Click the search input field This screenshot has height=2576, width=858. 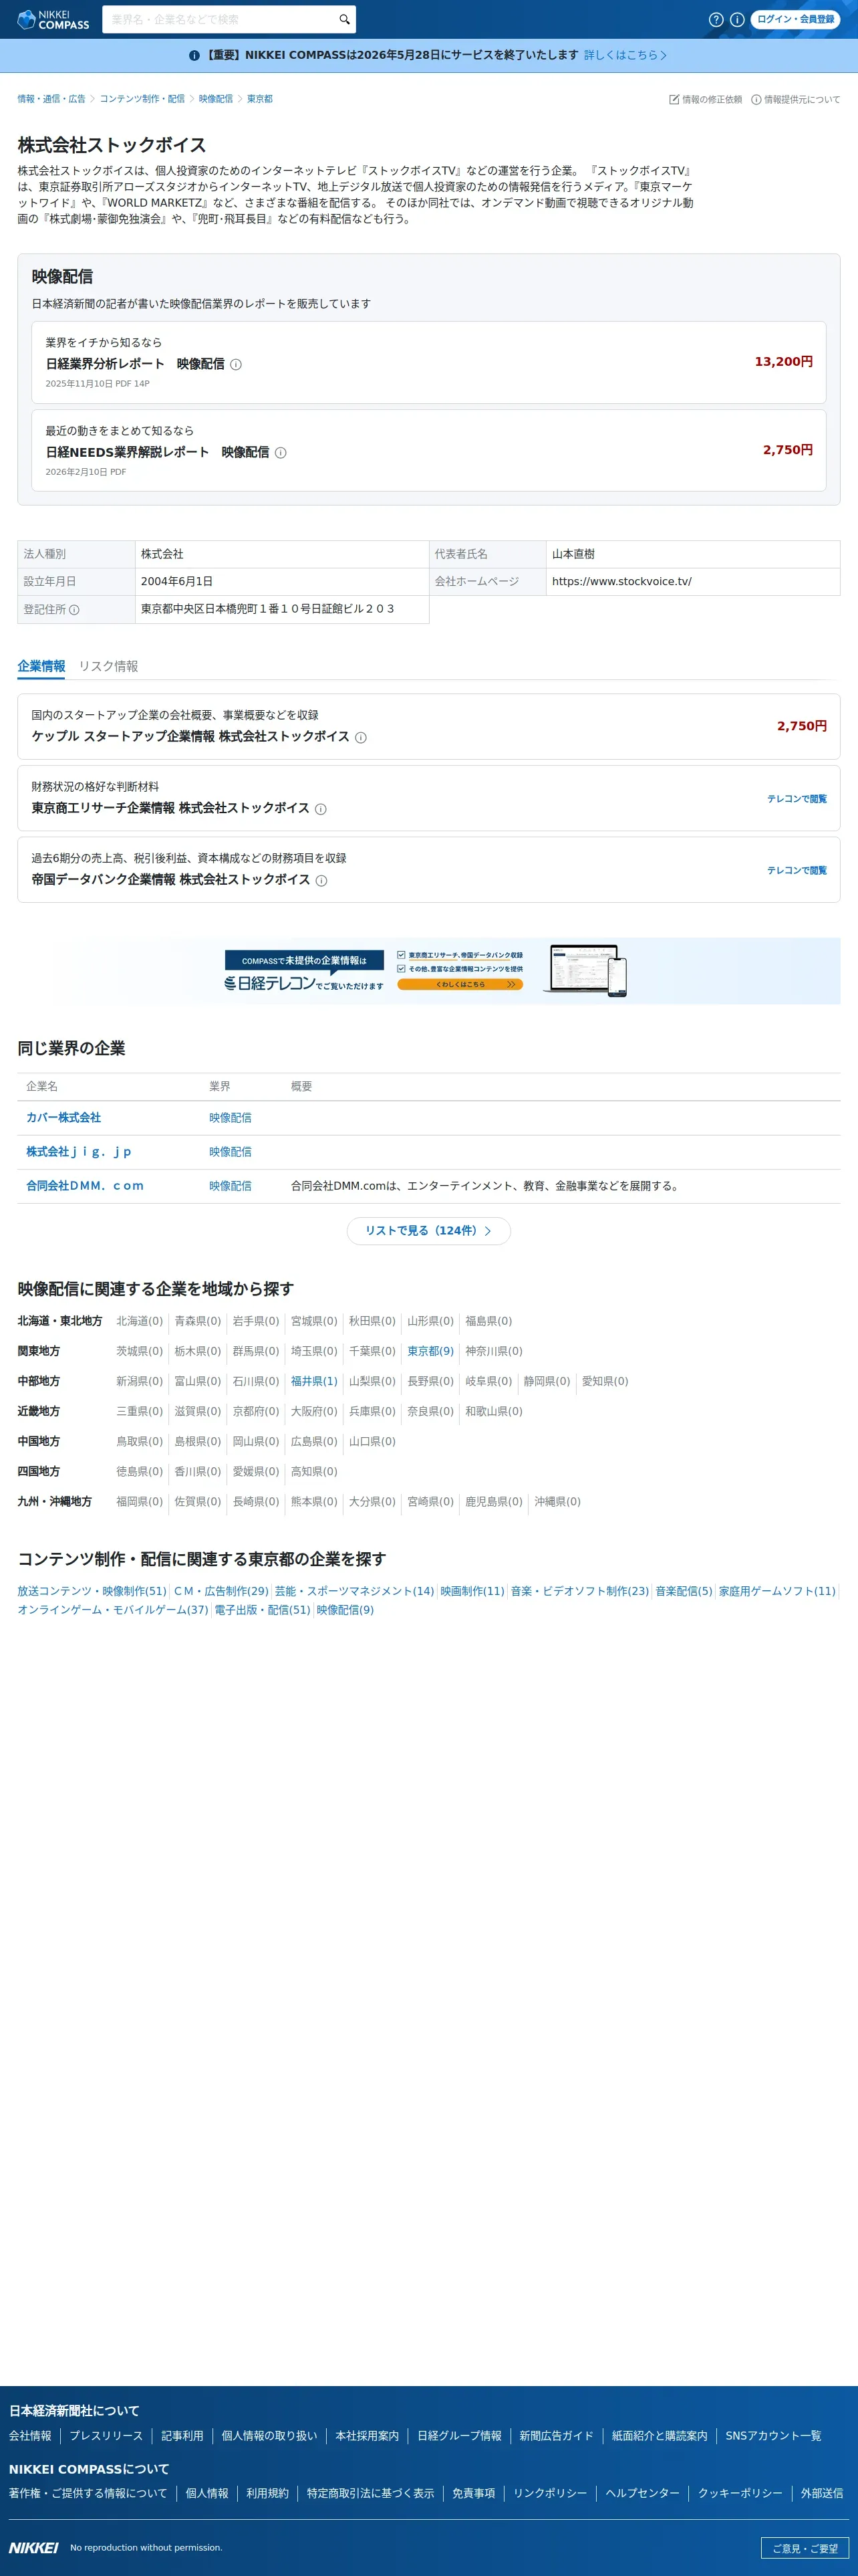click(220, 19)
